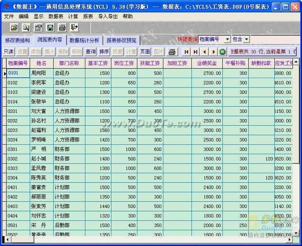Open the 包含 match condition dropdown
302x246 pixels.
[246, 39]
